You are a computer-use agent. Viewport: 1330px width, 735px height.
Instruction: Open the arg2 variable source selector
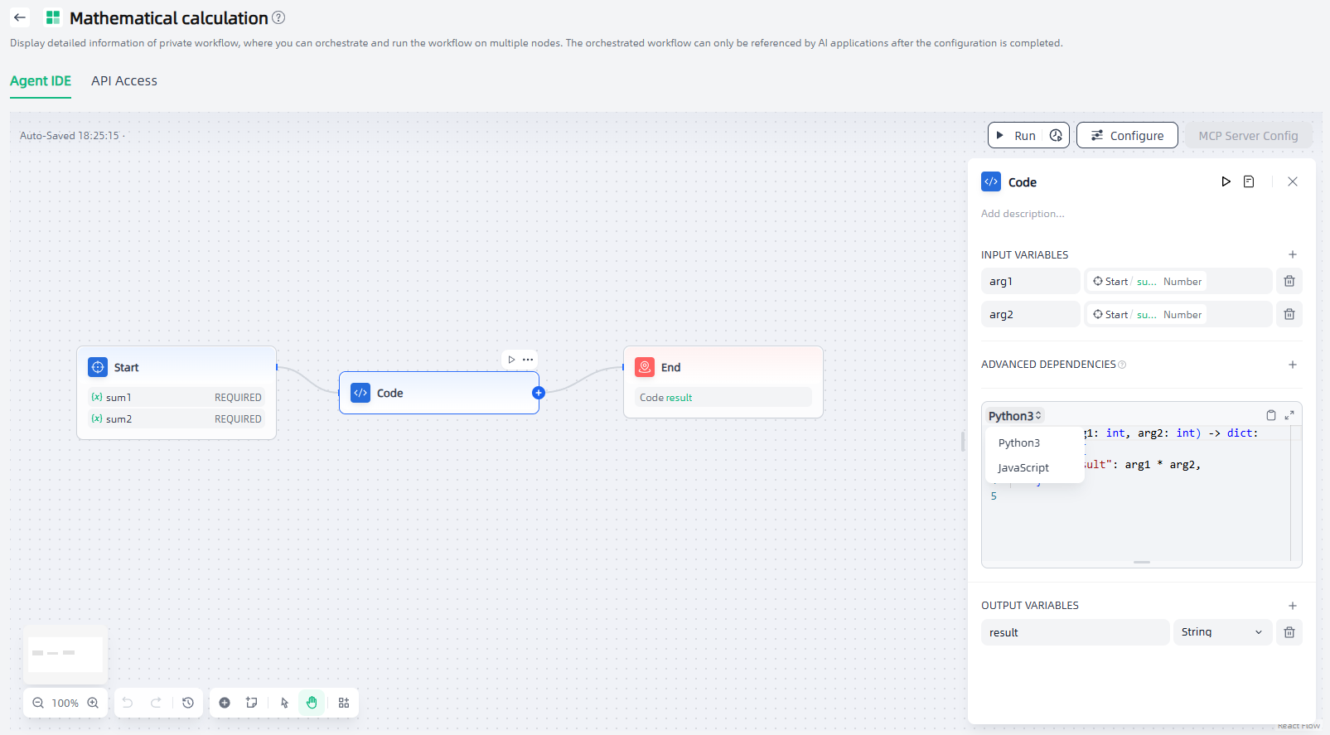[1177, 315]
